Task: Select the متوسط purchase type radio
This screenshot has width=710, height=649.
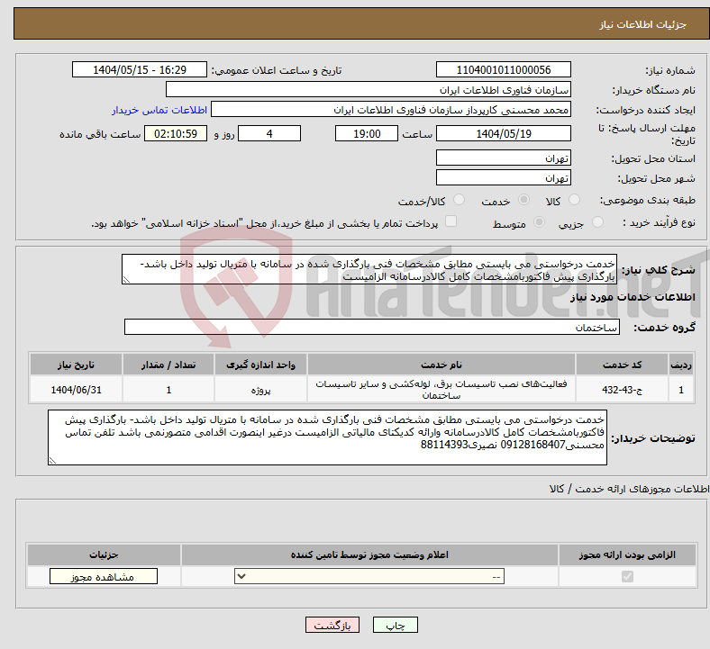Action: coord(539,222)
